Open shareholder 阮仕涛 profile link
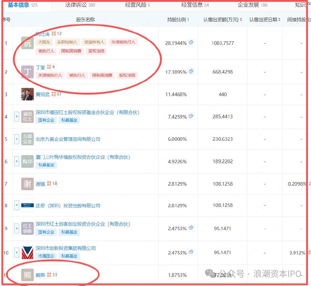 pos(43,34)
